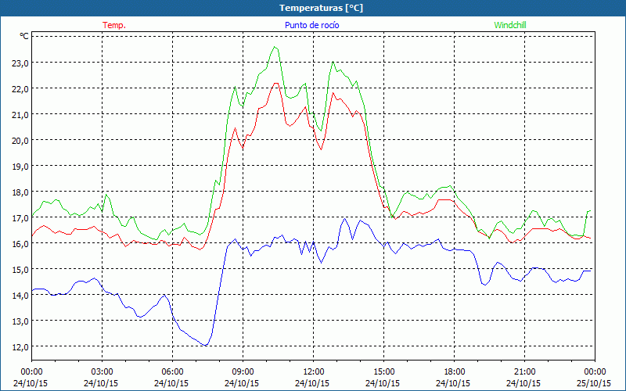Click the 03:00 time axis label
626x391 pixels.
[103, 372]
